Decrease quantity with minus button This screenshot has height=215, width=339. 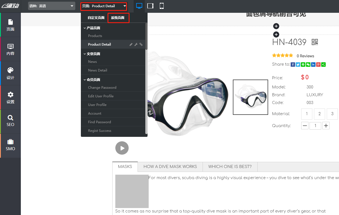coord(305,126)
